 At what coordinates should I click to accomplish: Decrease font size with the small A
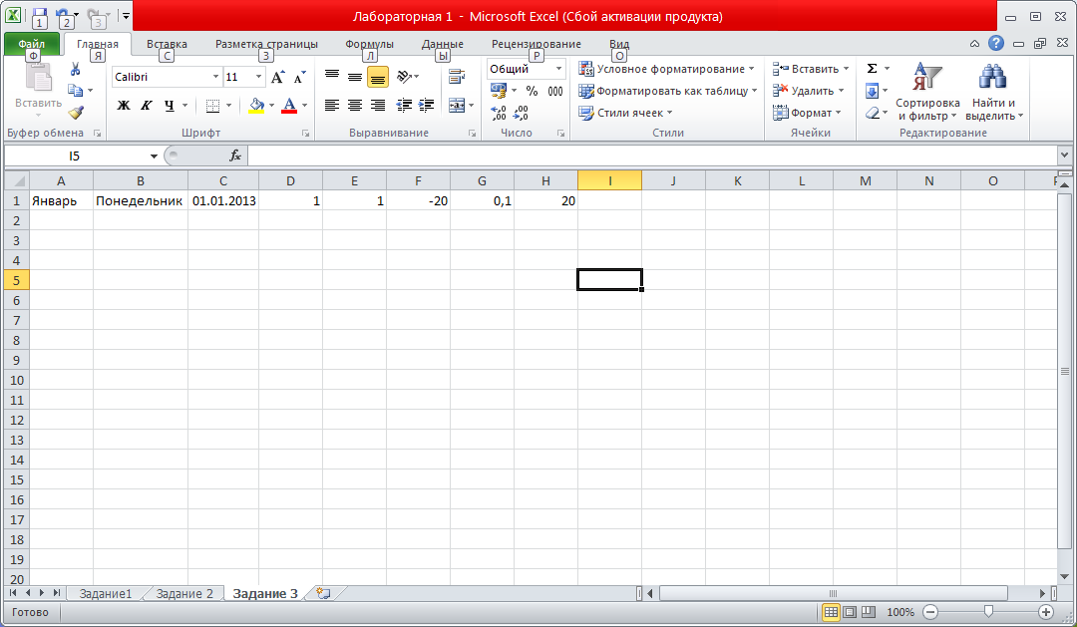tap(299, 77)
